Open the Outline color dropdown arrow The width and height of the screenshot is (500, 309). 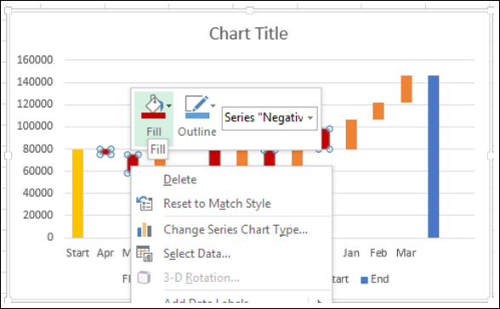click(x=213, y=105)
